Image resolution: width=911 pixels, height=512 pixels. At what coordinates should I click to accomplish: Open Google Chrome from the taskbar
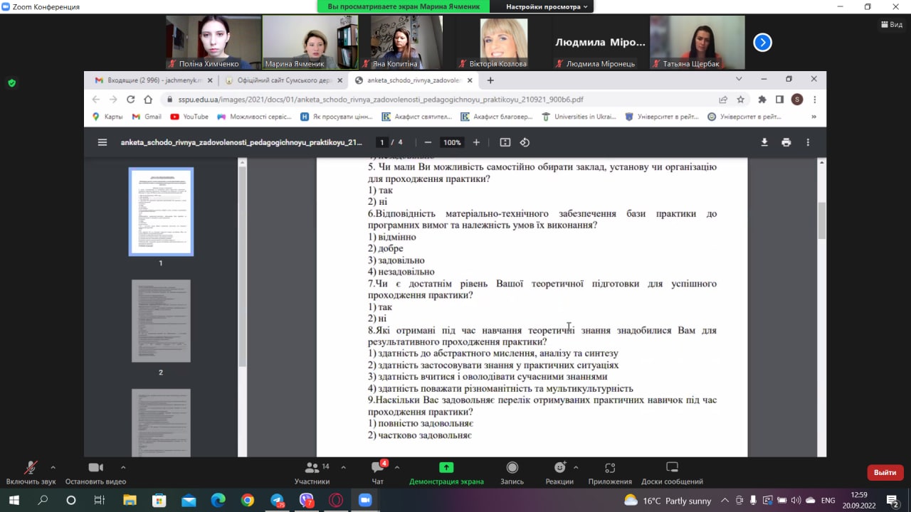click(x=247, y=500)
